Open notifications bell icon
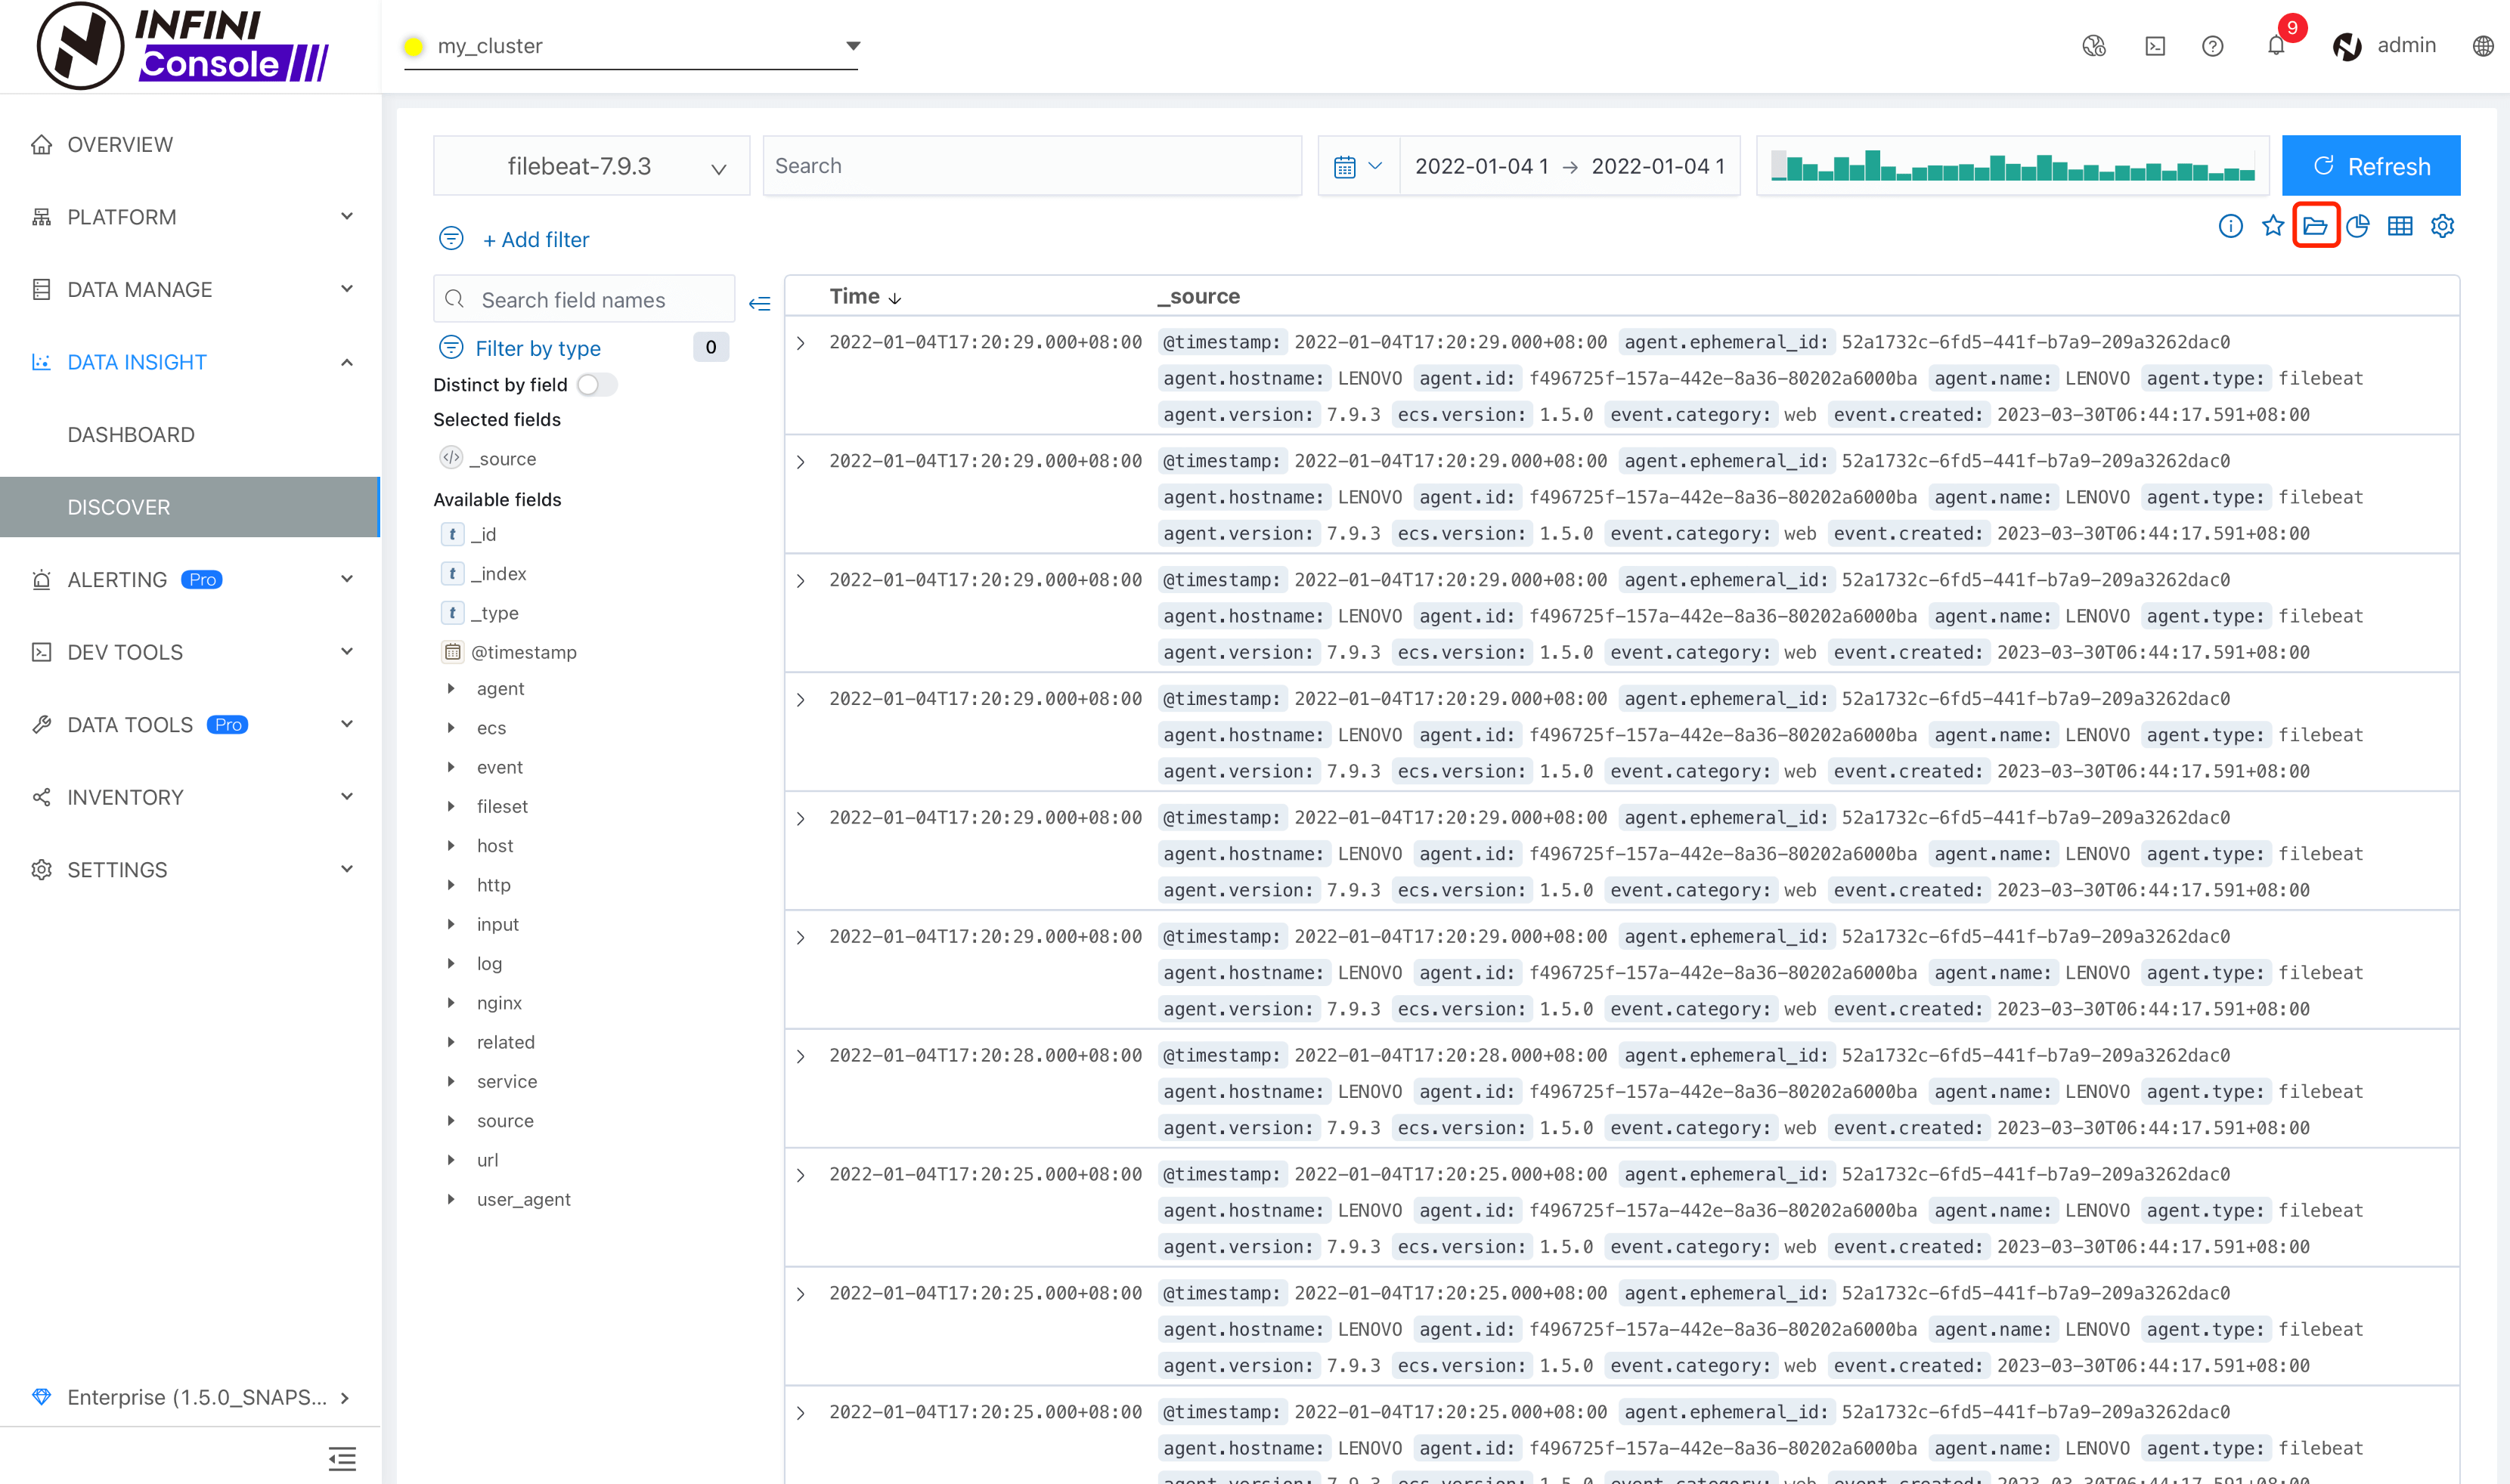 point(2276,46)
